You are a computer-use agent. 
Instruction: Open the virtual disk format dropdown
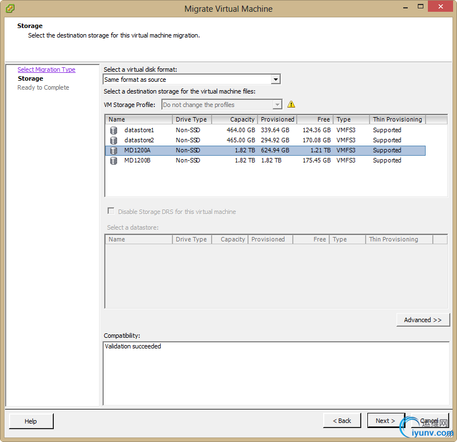[x=276, y=80]
